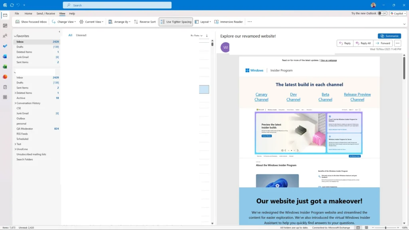Open the More Apps grid icon
This screenshot has width=409, height=230.
pyautogui.click(x=5, y=97)
